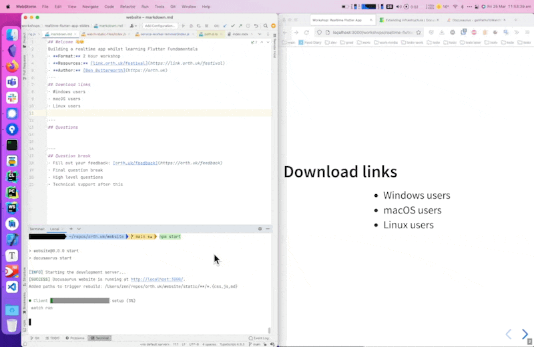Click the Git commit checkmark icon
The height and width of the screenshot is (347, 534).
[x=232, y=26]
